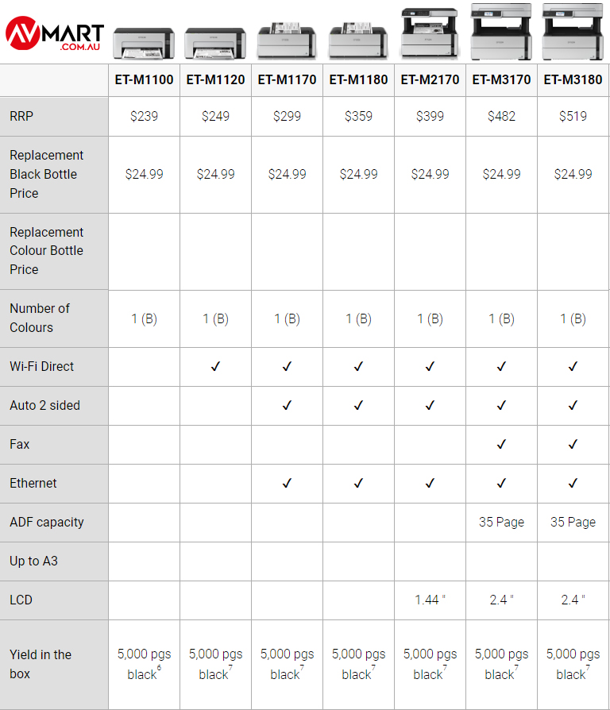Click the ET-M1100 column header
This screenshot has width=610, height=710.
(x=144, y=79)
